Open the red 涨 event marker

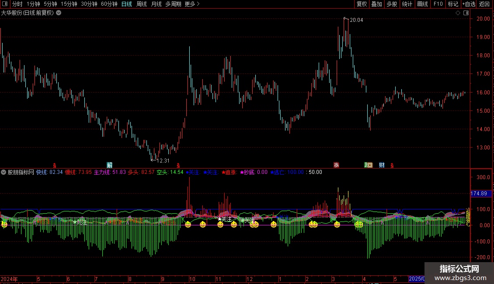click(336, 165)
